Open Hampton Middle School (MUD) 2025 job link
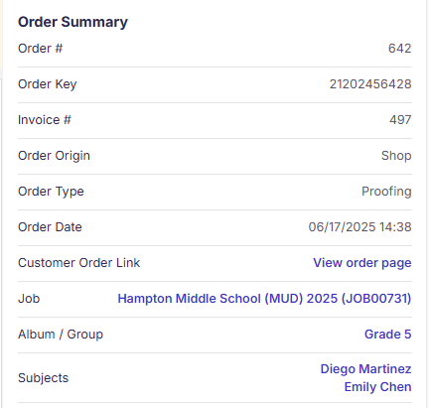The image size is (429, 408). tap(264, 299)
